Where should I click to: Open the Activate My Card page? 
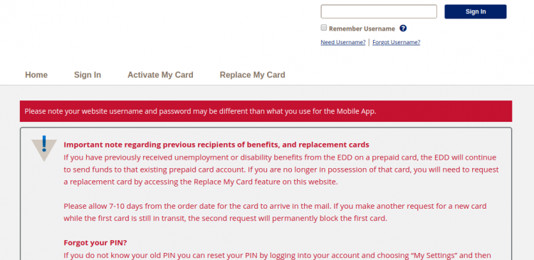tap(160, 75)
